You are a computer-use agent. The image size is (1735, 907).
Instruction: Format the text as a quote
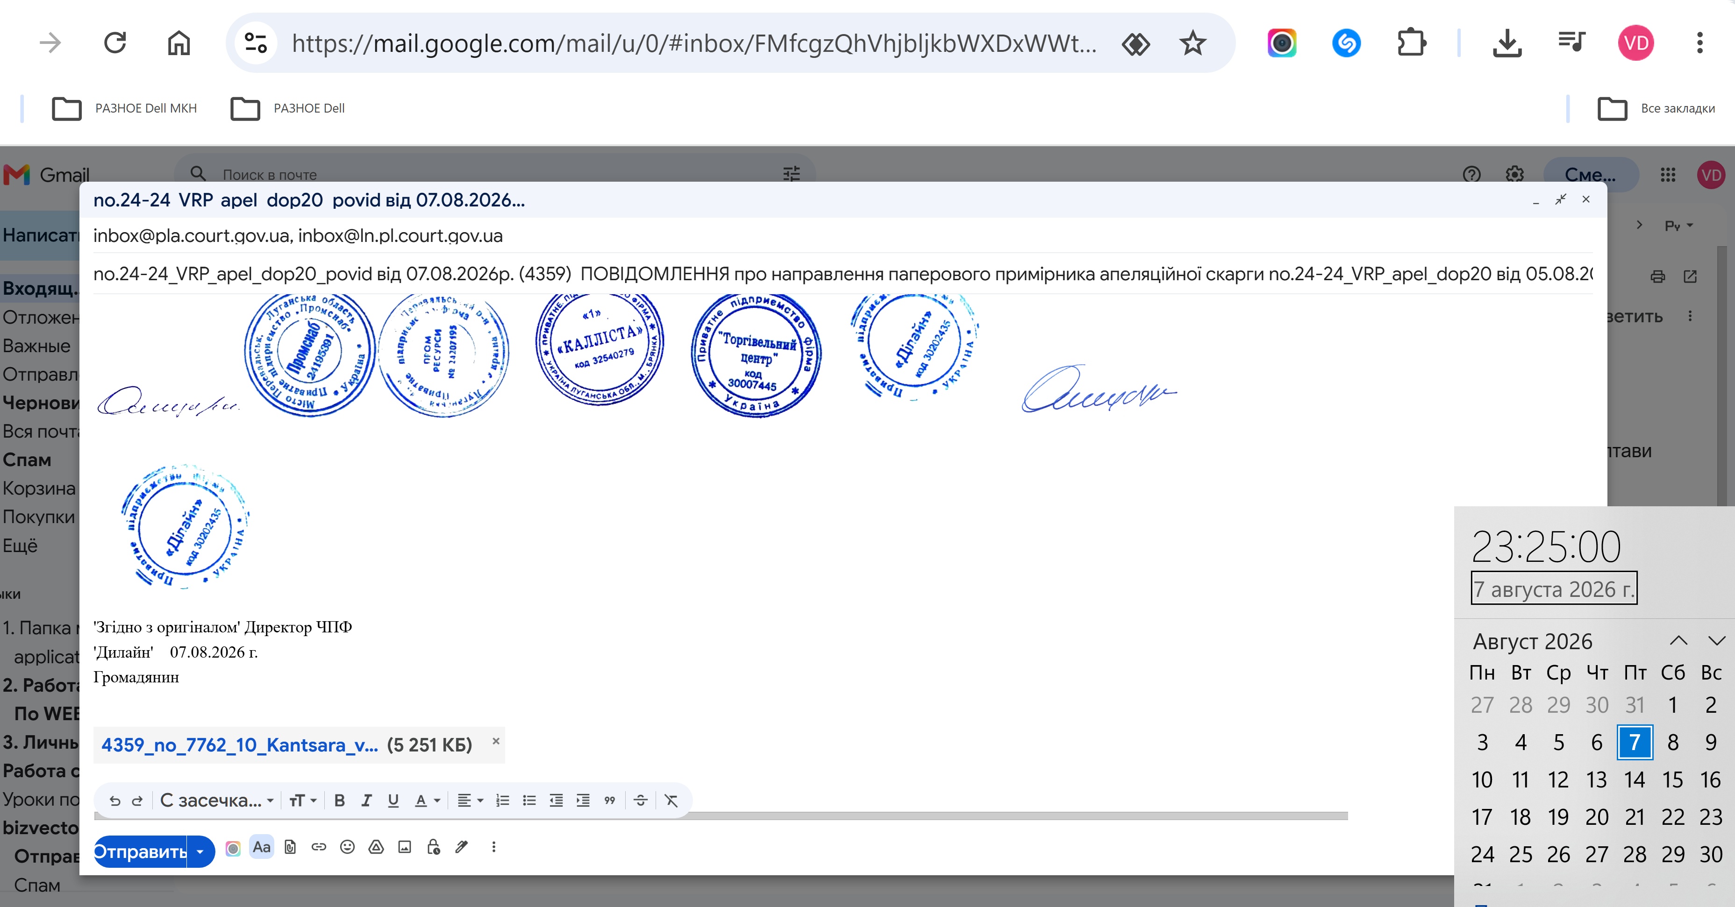[x=609, y=801]
